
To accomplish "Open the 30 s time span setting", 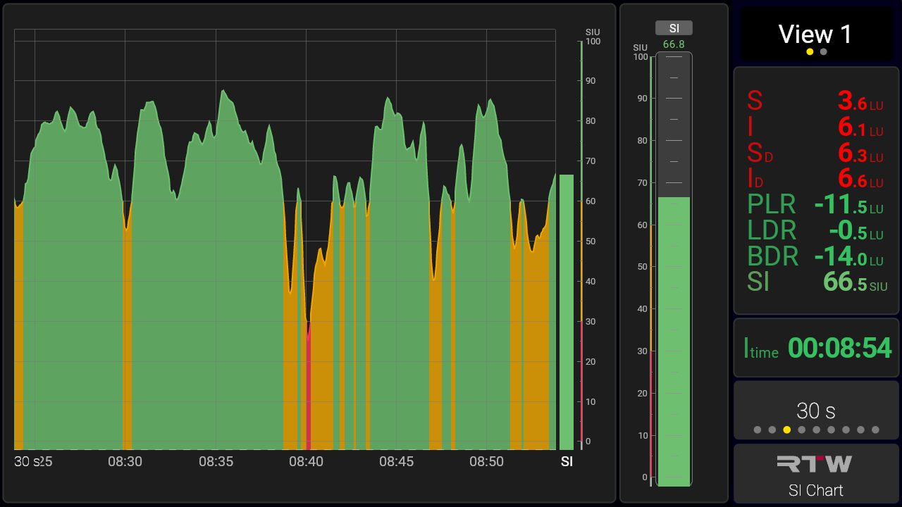I will coord(815,411).
